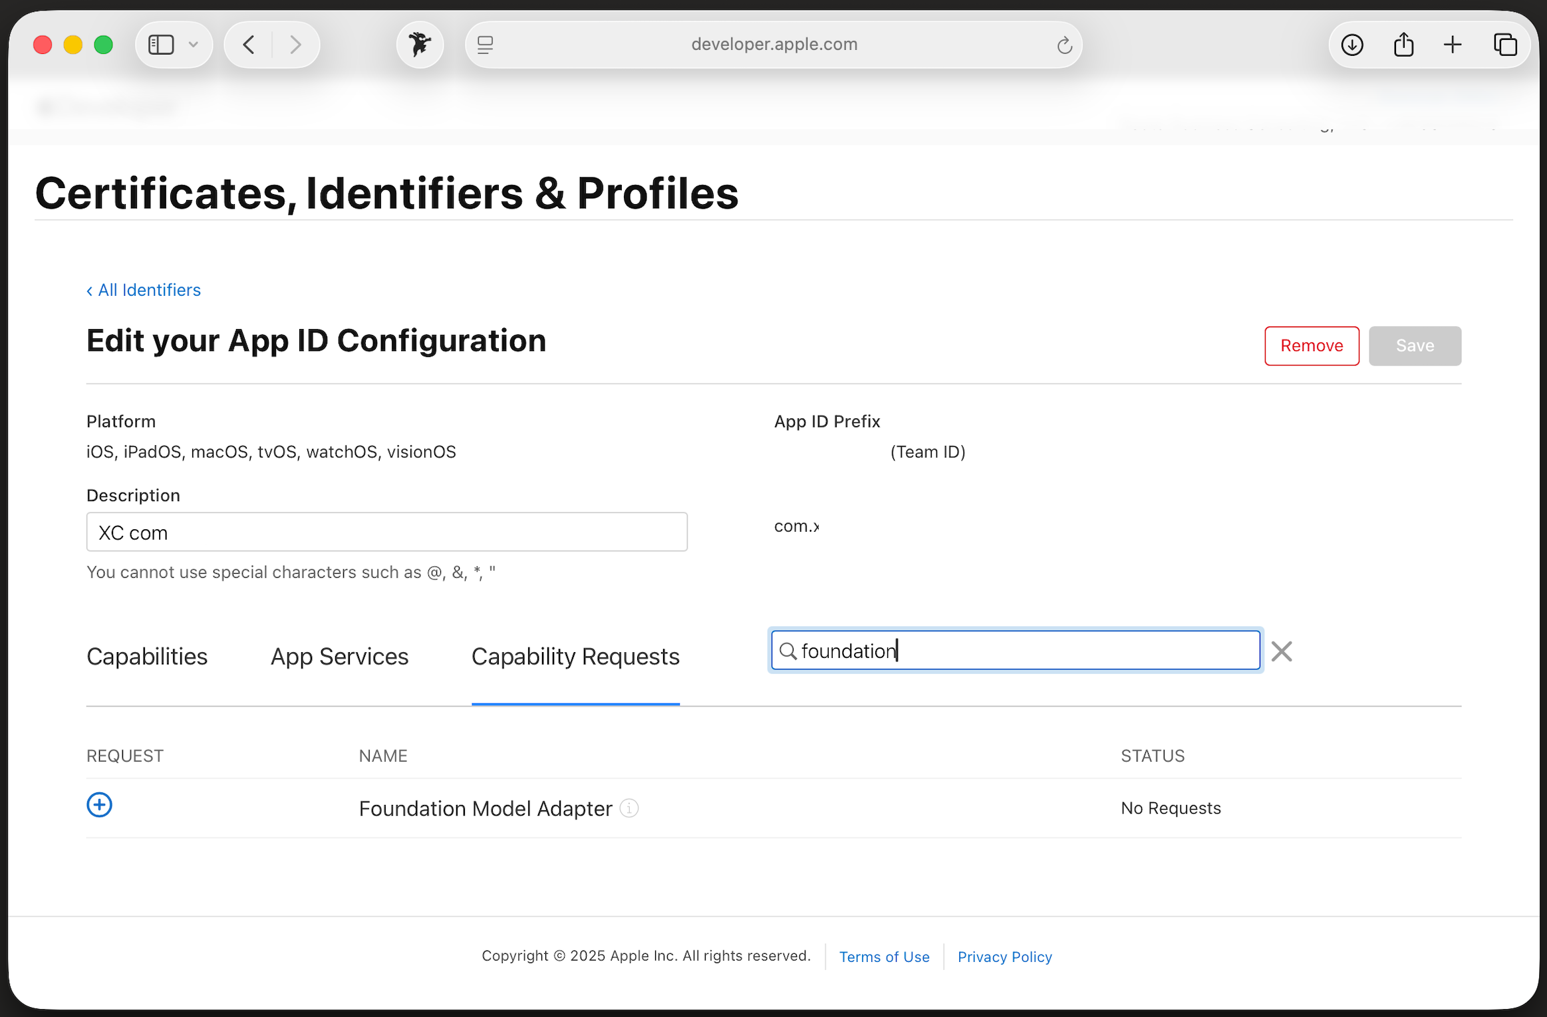Click the Safari reload page icon

point(1064,45)
